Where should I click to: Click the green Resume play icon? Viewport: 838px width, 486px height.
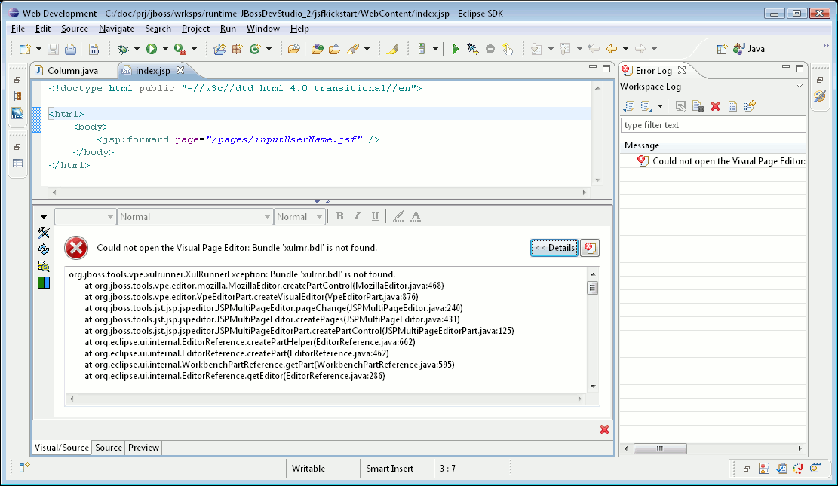[x=456, y=49]
